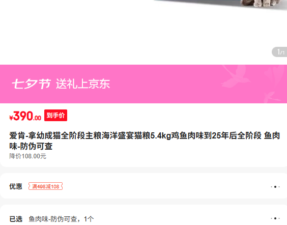The width and height of the screenshot is (287, 225).
Task: Open the 已选 row's three-dot more icon
Action: tap(275, 218)
